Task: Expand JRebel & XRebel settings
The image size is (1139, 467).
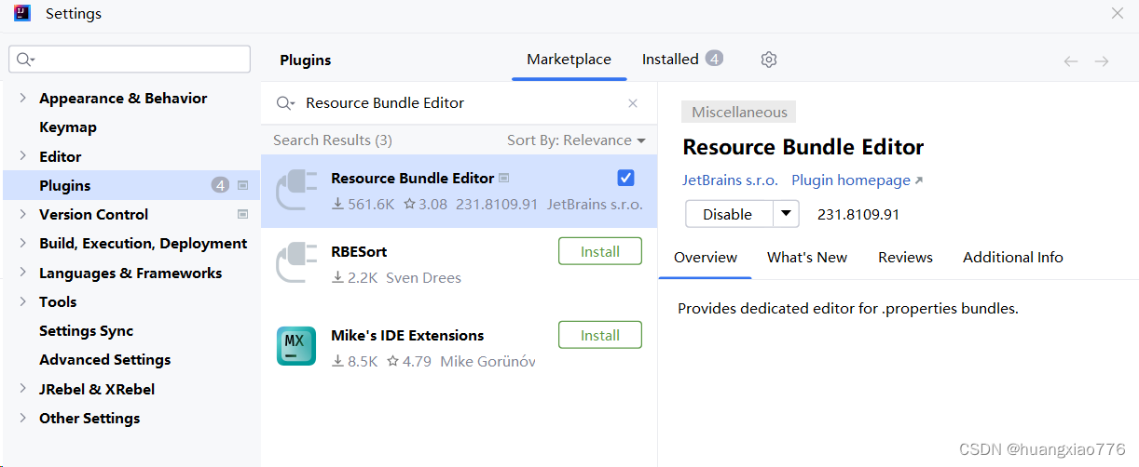Action: click(x=23, y=389)
